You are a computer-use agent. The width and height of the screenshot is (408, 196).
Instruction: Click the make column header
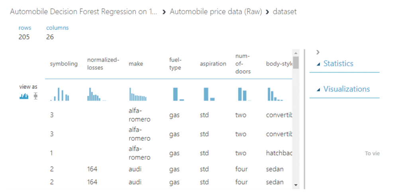click(136, 64)
